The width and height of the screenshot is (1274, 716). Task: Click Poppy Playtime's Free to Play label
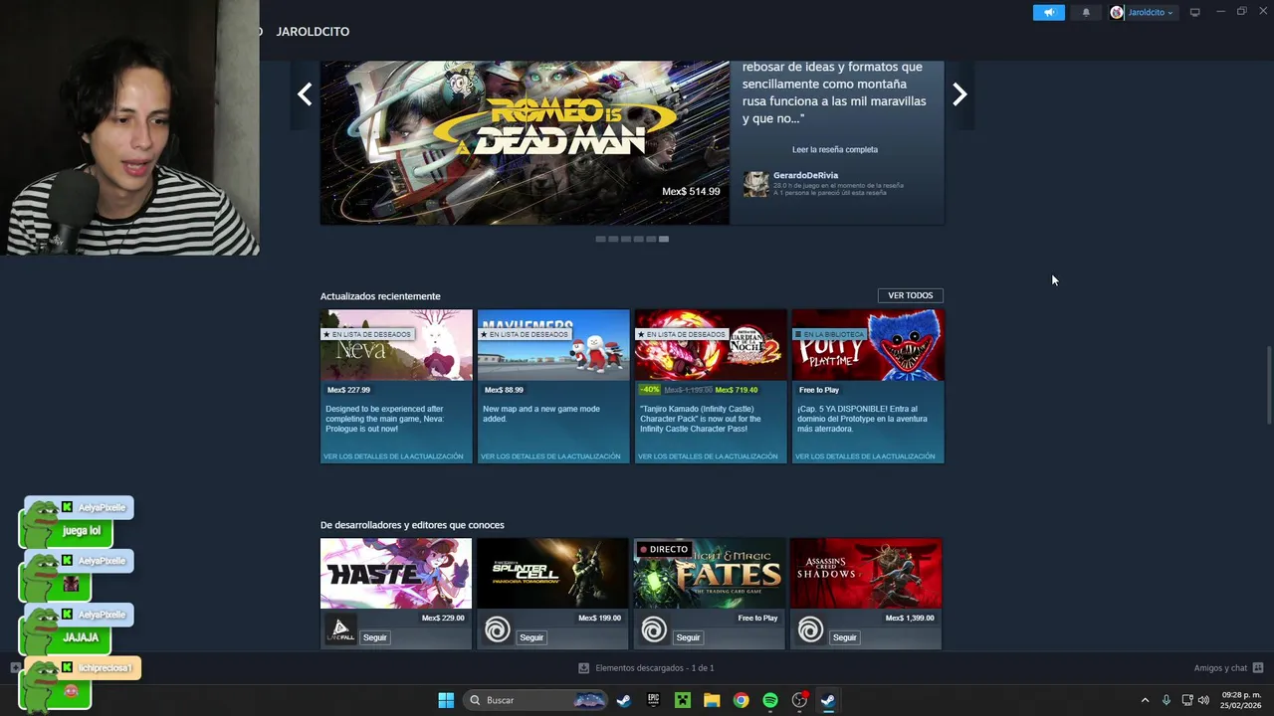tap(819, 390)
